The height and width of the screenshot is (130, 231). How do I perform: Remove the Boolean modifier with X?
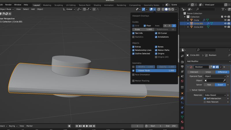coord(224,67)
